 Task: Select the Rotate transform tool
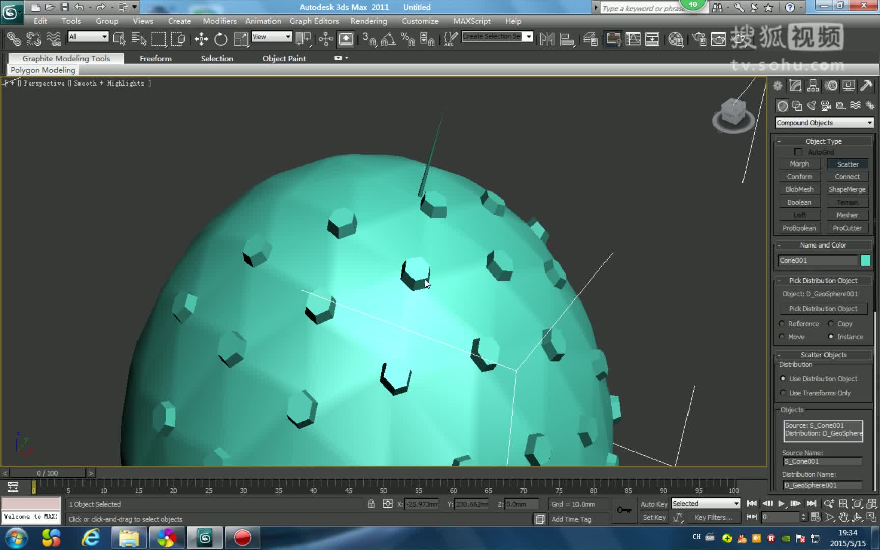[221, 39]
